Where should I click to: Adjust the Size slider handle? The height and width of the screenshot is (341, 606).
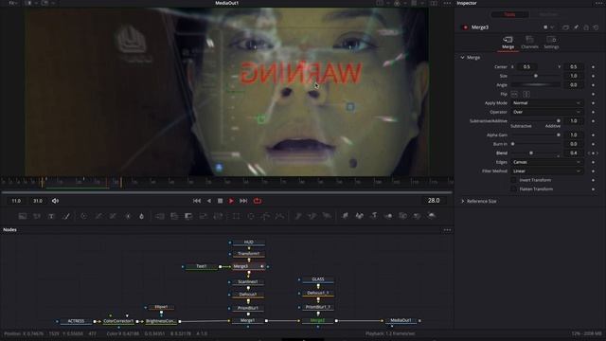point(536,76)
